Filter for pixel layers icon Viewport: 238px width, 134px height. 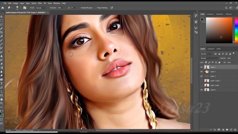click(x=216, y=54)
